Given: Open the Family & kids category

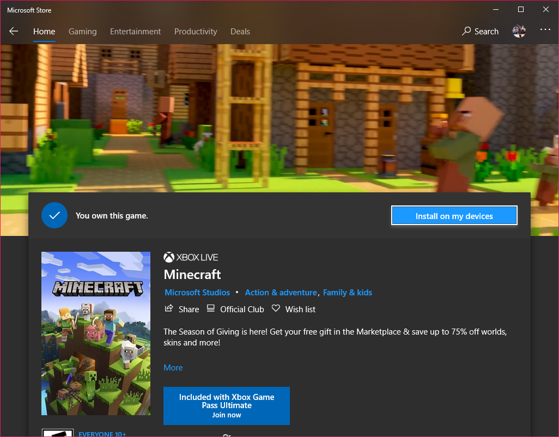Looking at the screenshot, I should 348,293.
